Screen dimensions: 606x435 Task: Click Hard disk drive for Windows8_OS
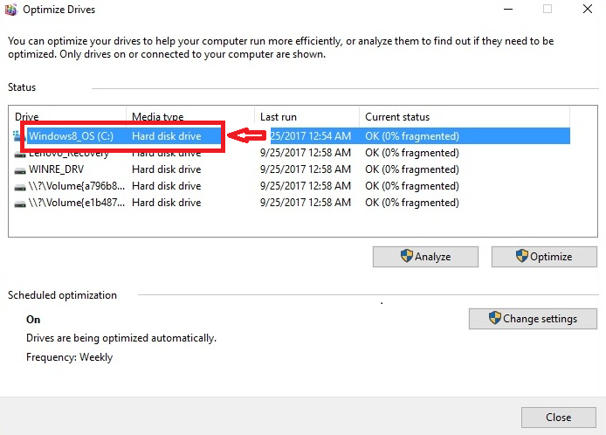click(167, 135)
